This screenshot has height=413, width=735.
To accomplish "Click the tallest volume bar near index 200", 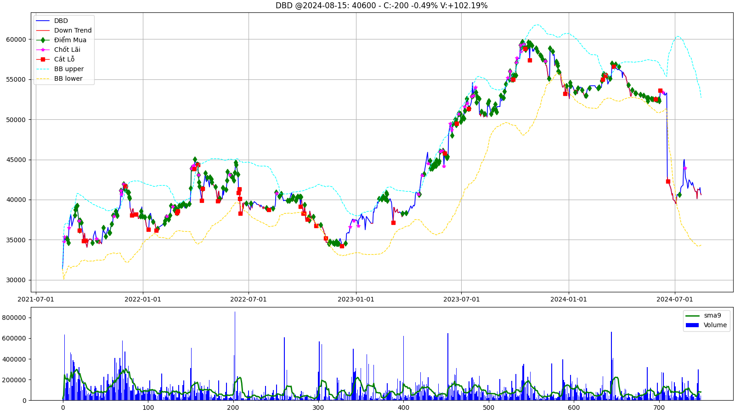I will click(235, 356).
